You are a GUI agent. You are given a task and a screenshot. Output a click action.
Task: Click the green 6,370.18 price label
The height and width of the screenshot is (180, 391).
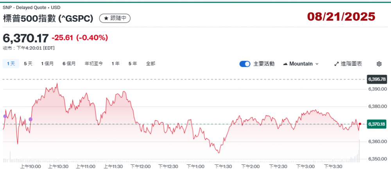pos(377,124)
